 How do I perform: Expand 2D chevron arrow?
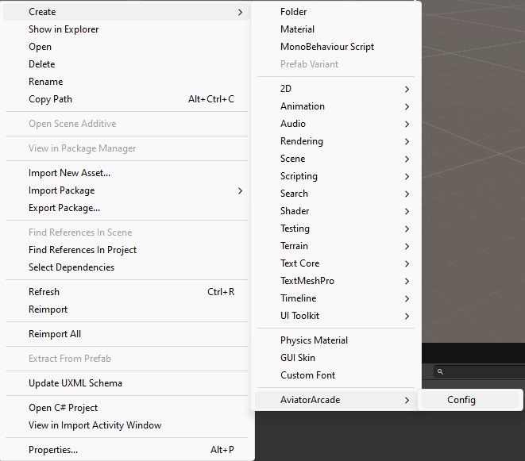tap(407, 90)
